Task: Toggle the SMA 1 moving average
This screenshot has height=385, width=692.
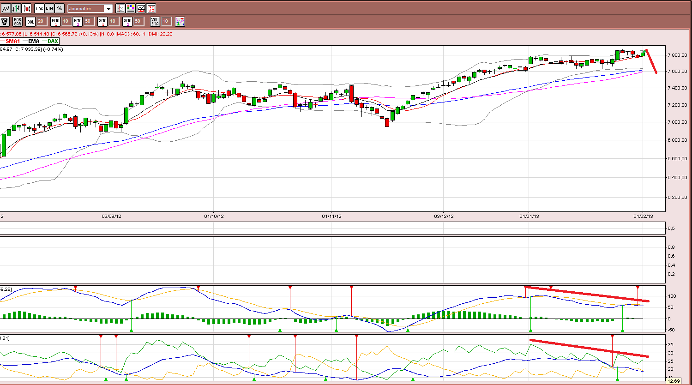Action: 102,21
